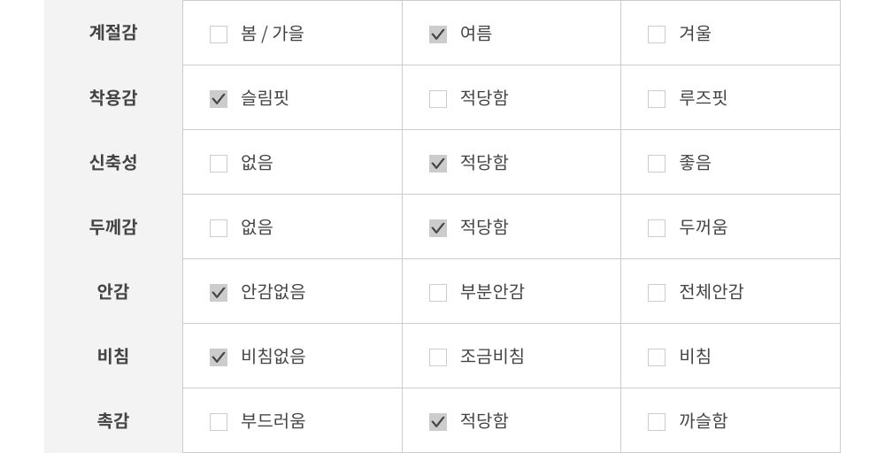Image resolution: width=885 pixels, height=453 pixels.
Task: Uncheck the 슬림핏 fit checkbox
Action: coord(219,99)
